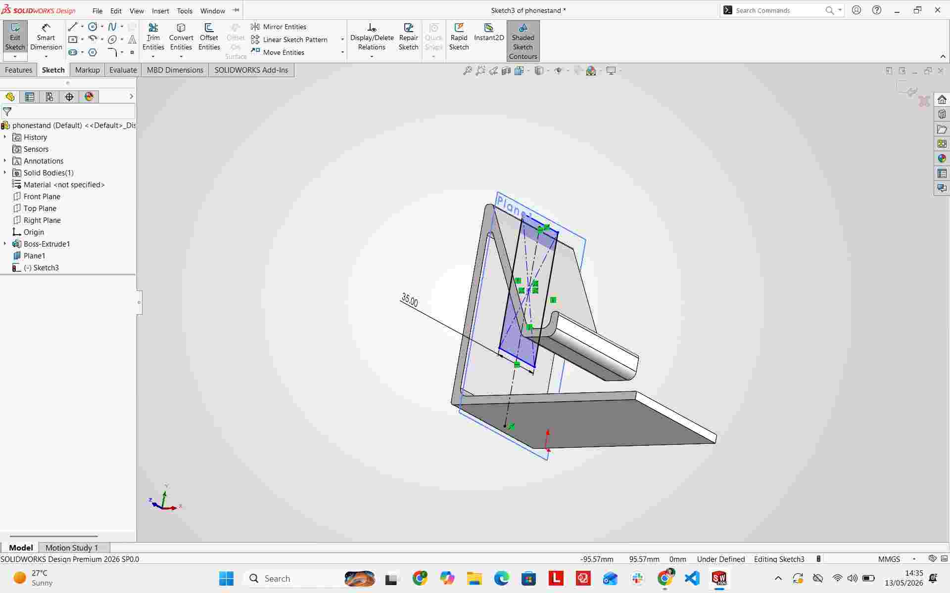Collapse the CommandManager ribbon

pos(943,56)
